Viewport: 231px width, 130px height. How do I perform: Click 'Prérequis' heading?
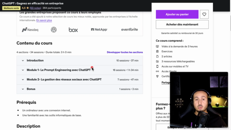point(26,102)
